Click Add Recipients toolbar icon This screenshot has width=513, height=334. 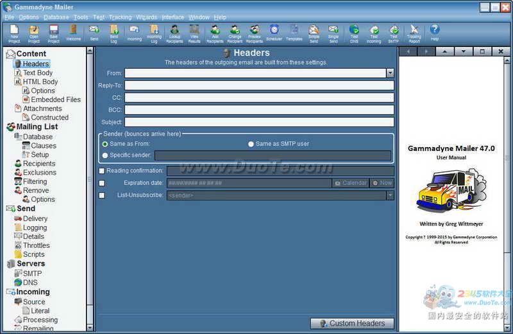(x=215, y=34)
